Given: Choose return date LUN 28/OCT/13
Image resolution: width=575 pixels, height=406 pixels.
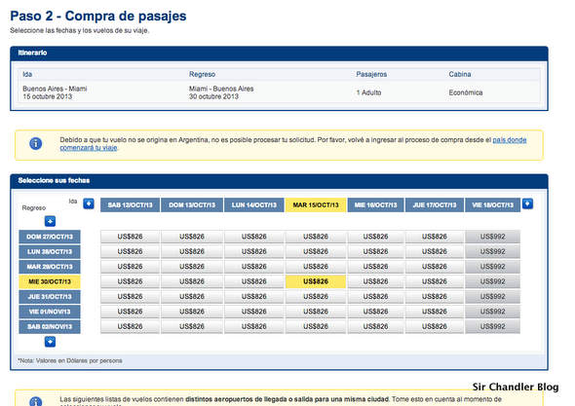Looking at the screenshot, I should point(50,252).
